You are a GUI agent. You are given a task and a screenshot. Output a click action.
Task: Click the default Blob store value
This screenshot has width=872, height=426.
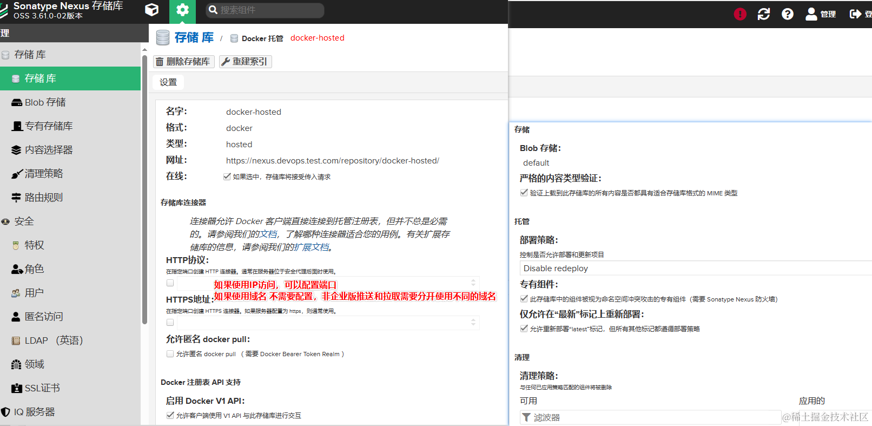pos(536,163)
